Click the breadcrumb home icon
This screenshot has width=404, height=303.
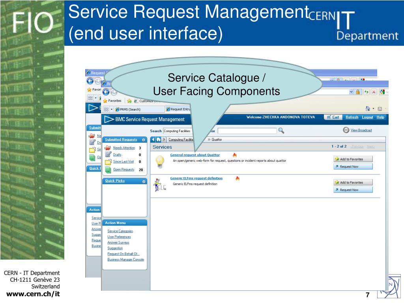159,140
